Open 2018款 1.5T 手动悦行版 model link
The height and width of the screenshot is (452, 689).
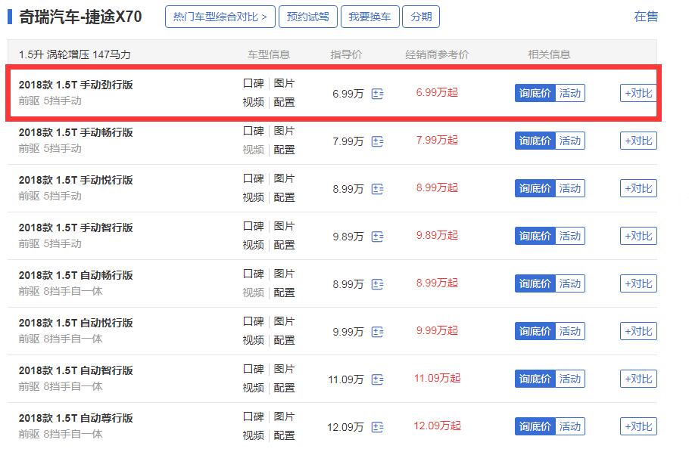tap(76, 180)
